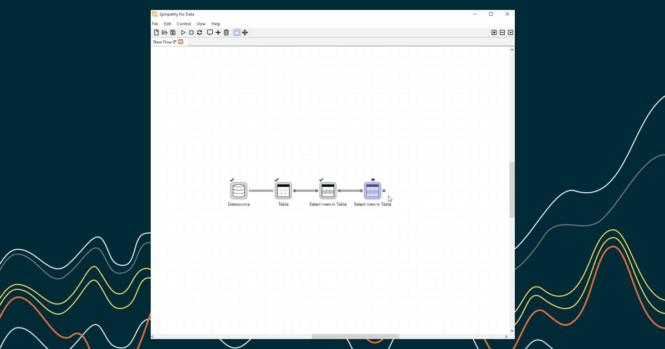Select the Datasource node icon

pos(239,191)
